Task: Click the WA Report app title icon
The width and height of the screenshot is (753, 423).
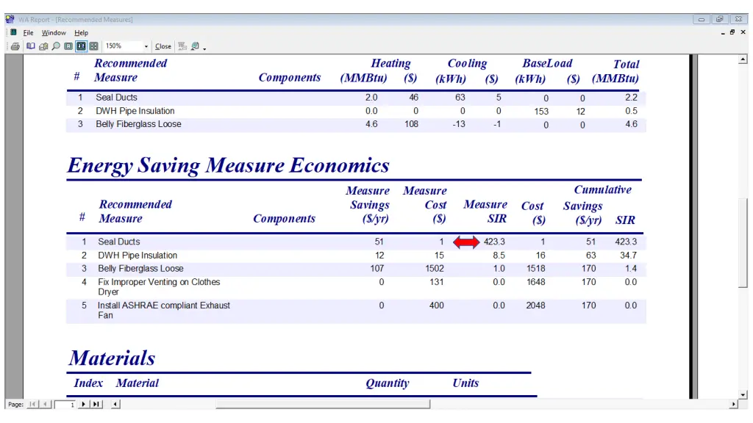Action: tap(10, 19)
